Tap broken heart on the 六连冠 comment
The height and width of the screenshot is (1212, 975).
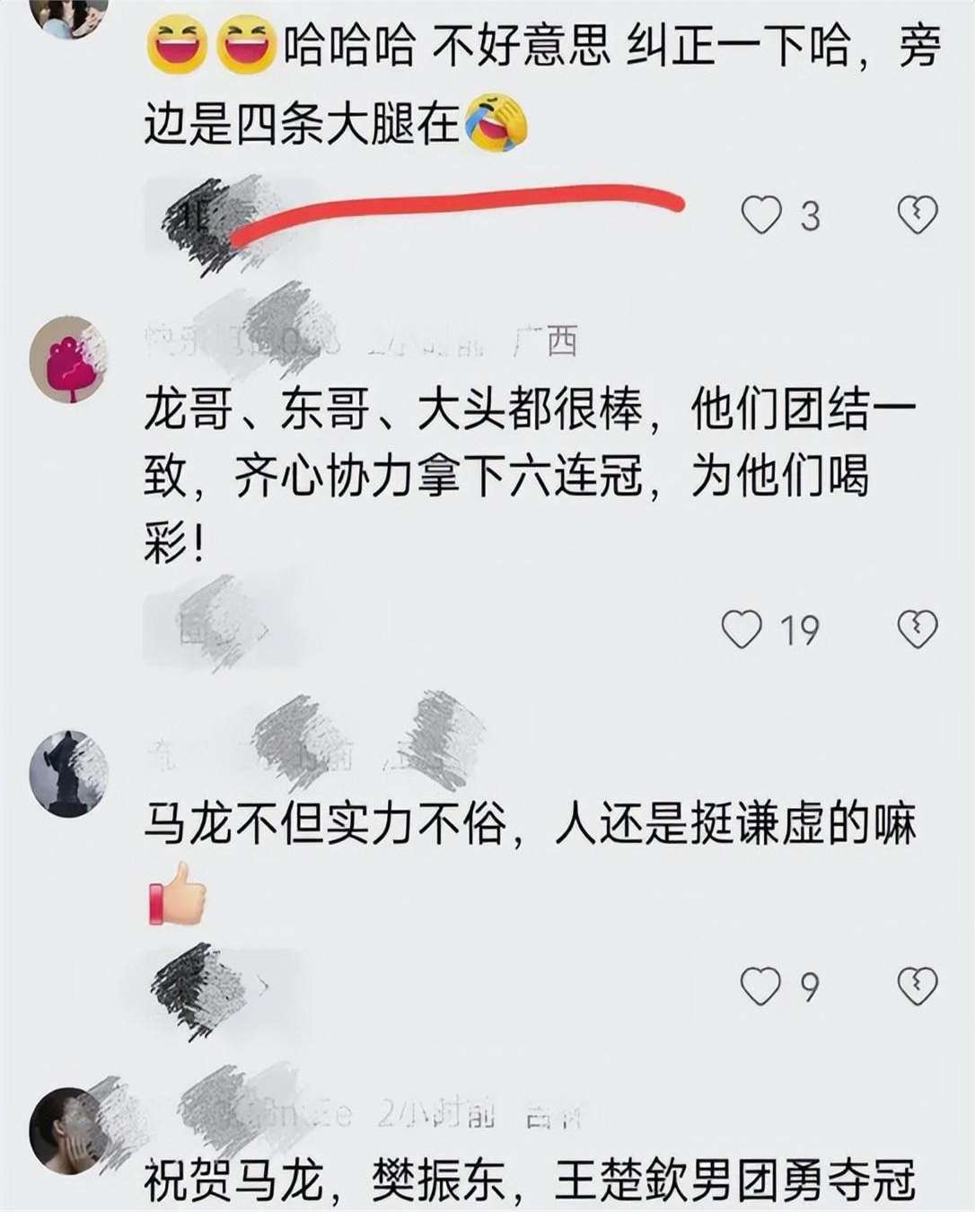(x=918, y=628)
